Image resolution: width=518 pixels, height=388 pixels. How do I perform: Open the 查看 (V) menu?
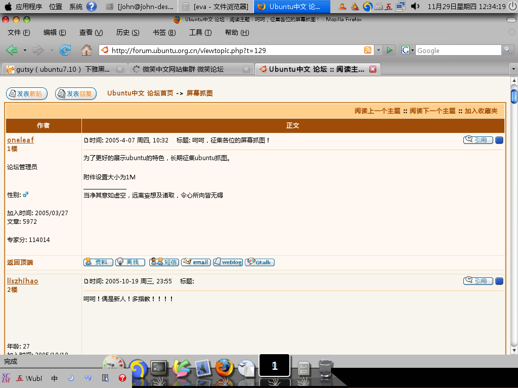91,32
